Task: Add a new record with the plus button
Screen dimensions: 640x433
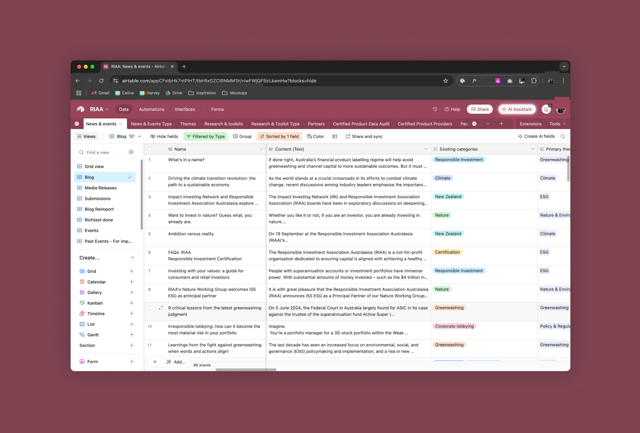Action: coord(155,362)
